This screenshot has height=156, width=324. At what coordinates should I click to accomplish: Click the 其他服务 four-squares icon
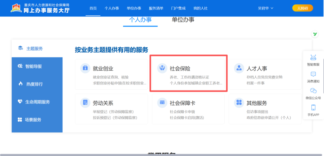coord(239,103)
